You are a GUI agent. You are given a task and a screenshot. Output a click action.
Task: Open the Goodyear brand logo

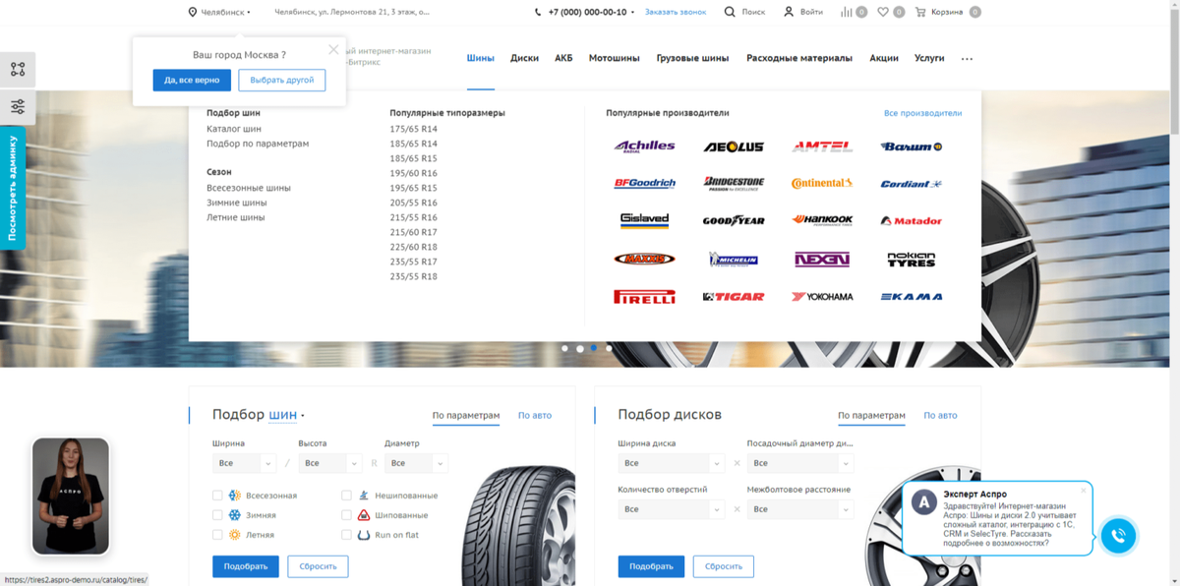point(734,221)
